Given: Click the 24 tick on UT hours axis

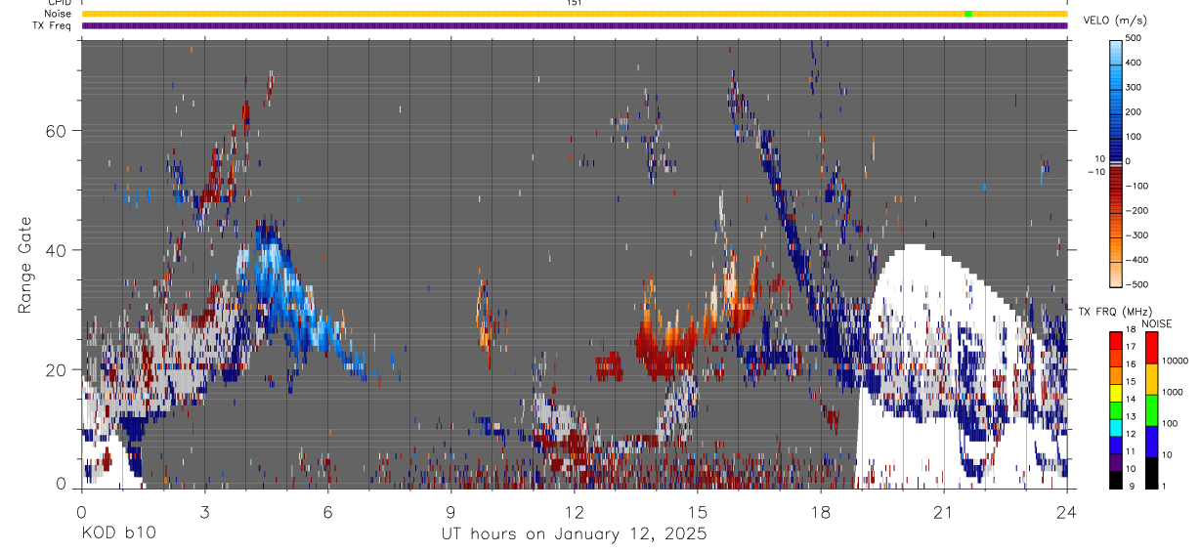Looking at the screenshot, I should coord(1067,511).
